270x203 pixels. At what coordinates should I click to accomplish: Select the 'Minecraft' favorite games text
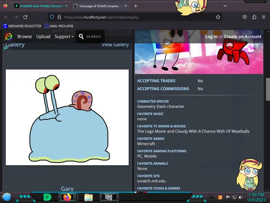(146, 144)
